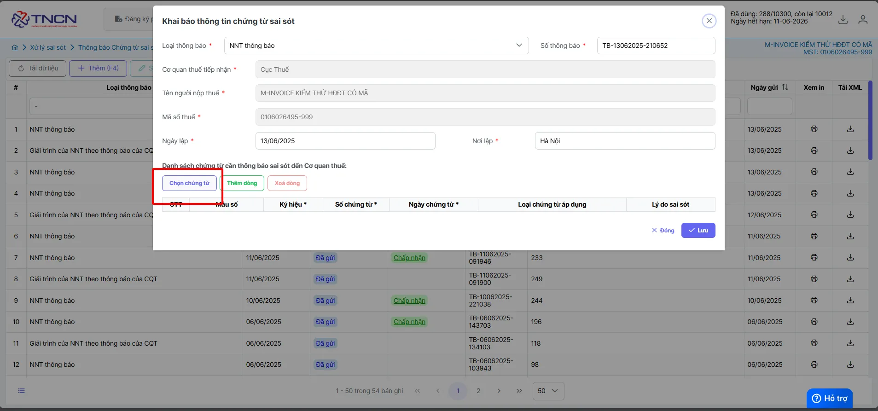Click Xoá dòng button
The image size is (878, 411).
287,183
